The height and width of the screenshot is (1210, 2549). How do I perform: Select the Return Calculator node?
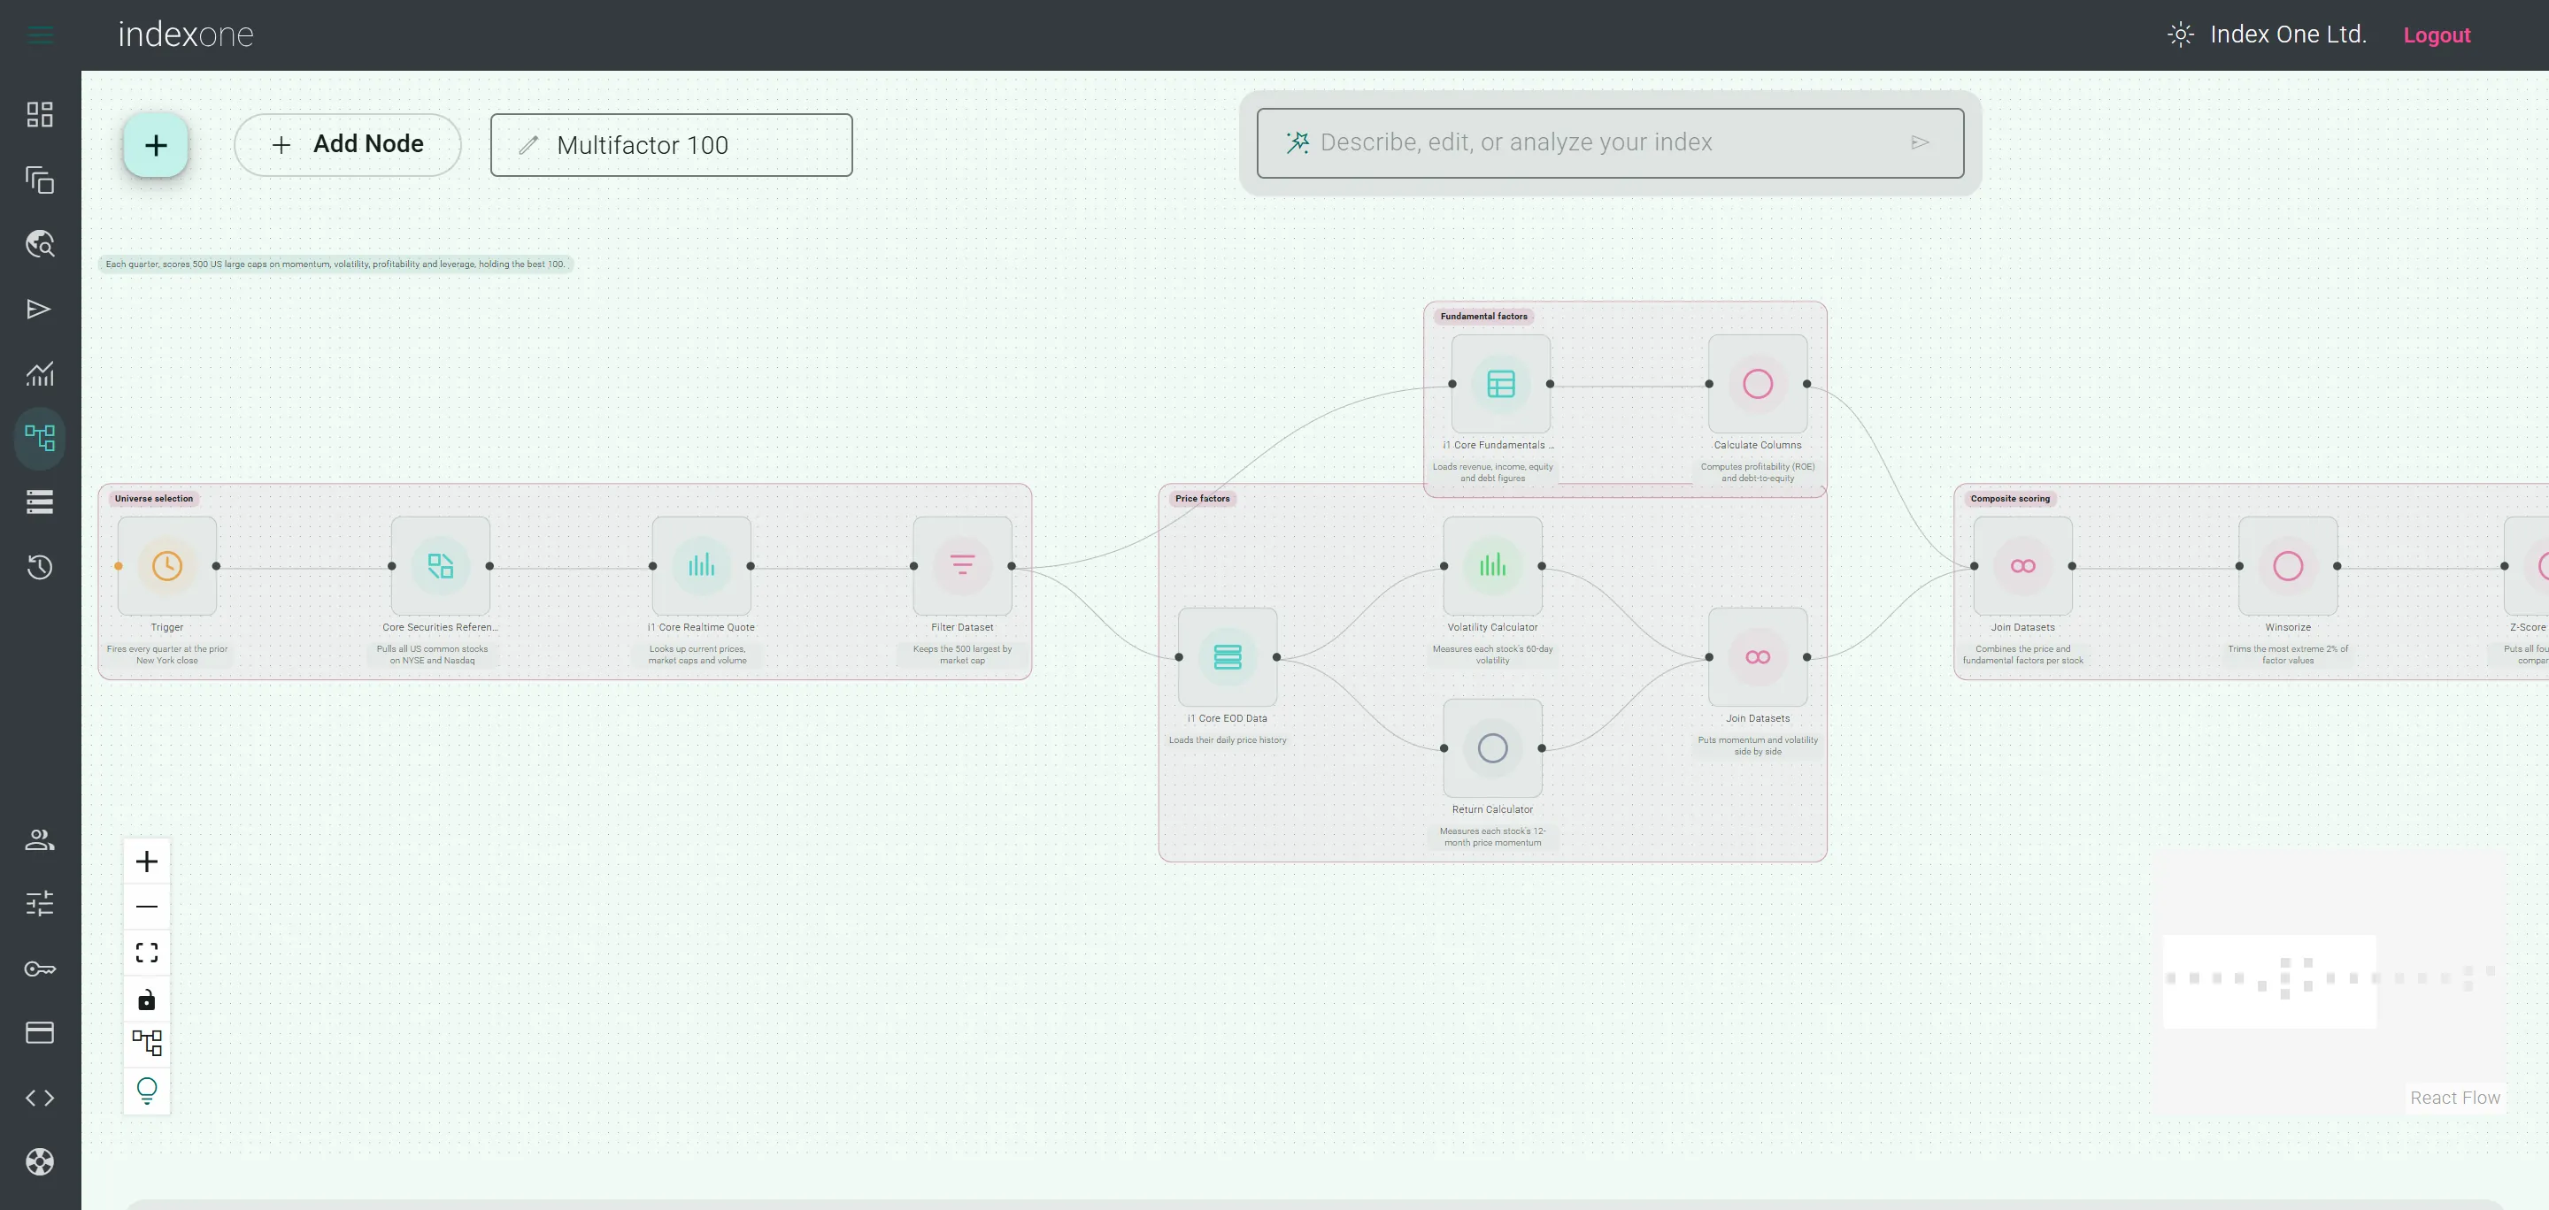[x=1493, y=748]
